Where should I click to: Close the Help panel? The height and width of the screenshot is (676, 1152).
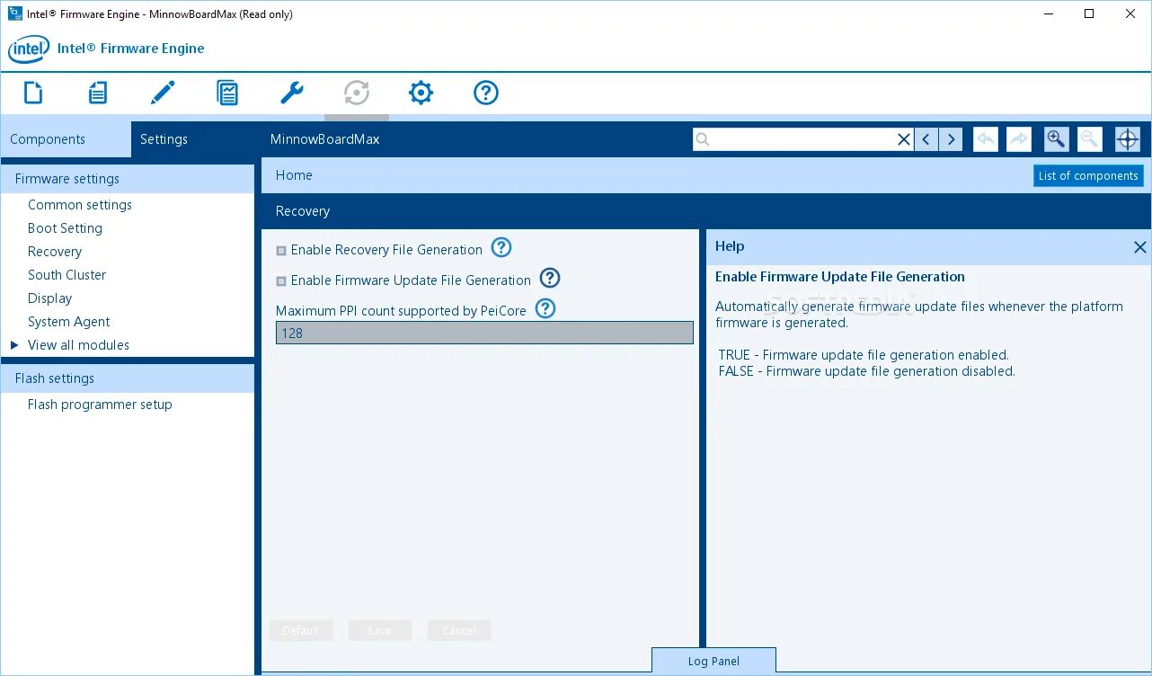click(x=1139, y=247)
